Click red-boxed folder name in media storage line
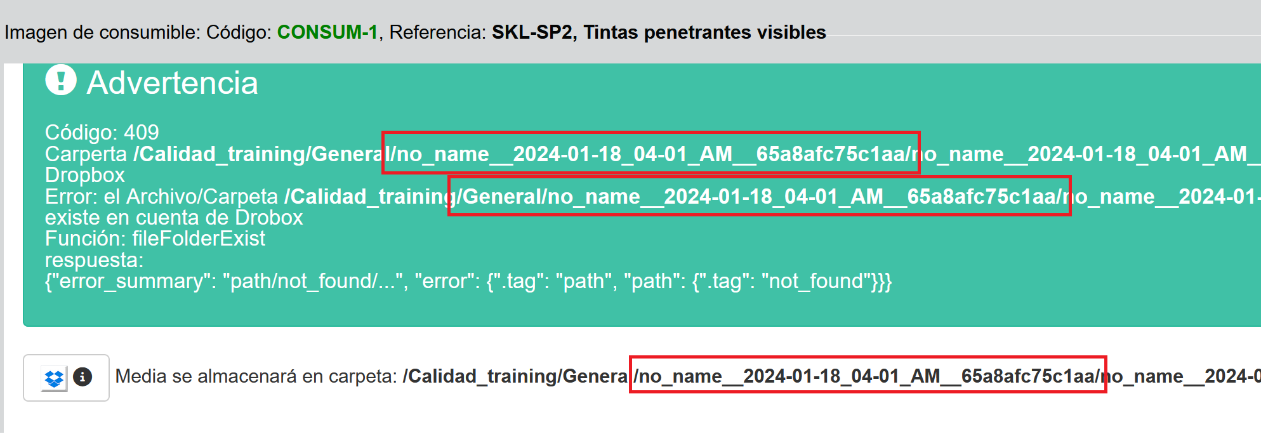This screenshot has height=441, width=1261. (x=868, y=376)
